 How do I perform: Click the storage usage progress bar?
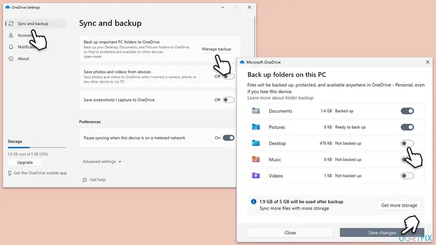(x=37, y=148)
